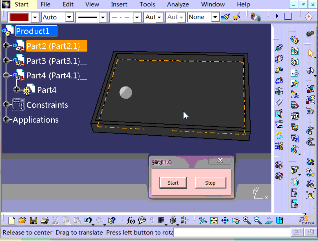Image resolution: width=318 pixels, height=241 pixels.
Task: Open the Analyze menu
Action: [178, 4]
